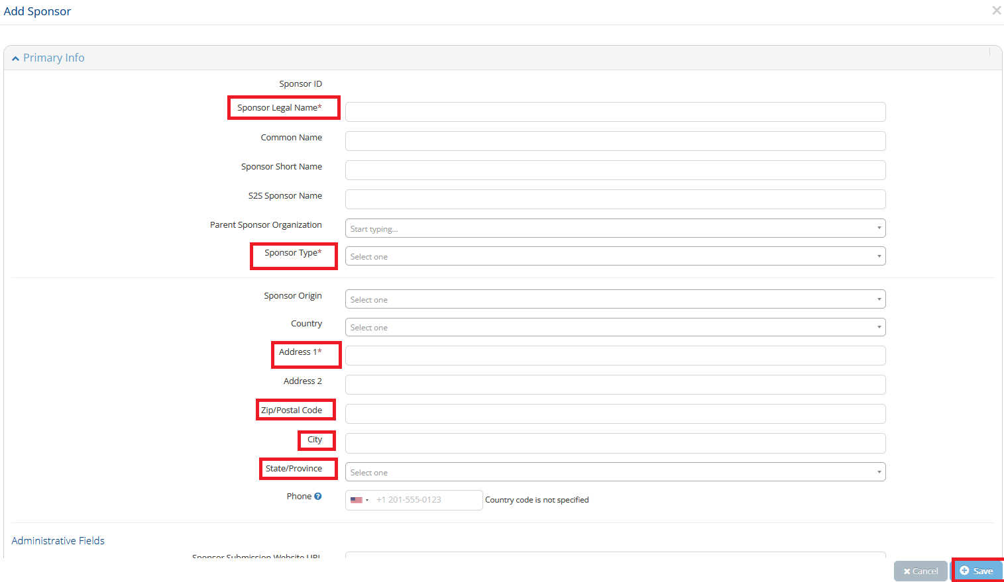The height and width of the screenshot is (582, 1004).
Task: Click the City text field
Action: point(615,443)
